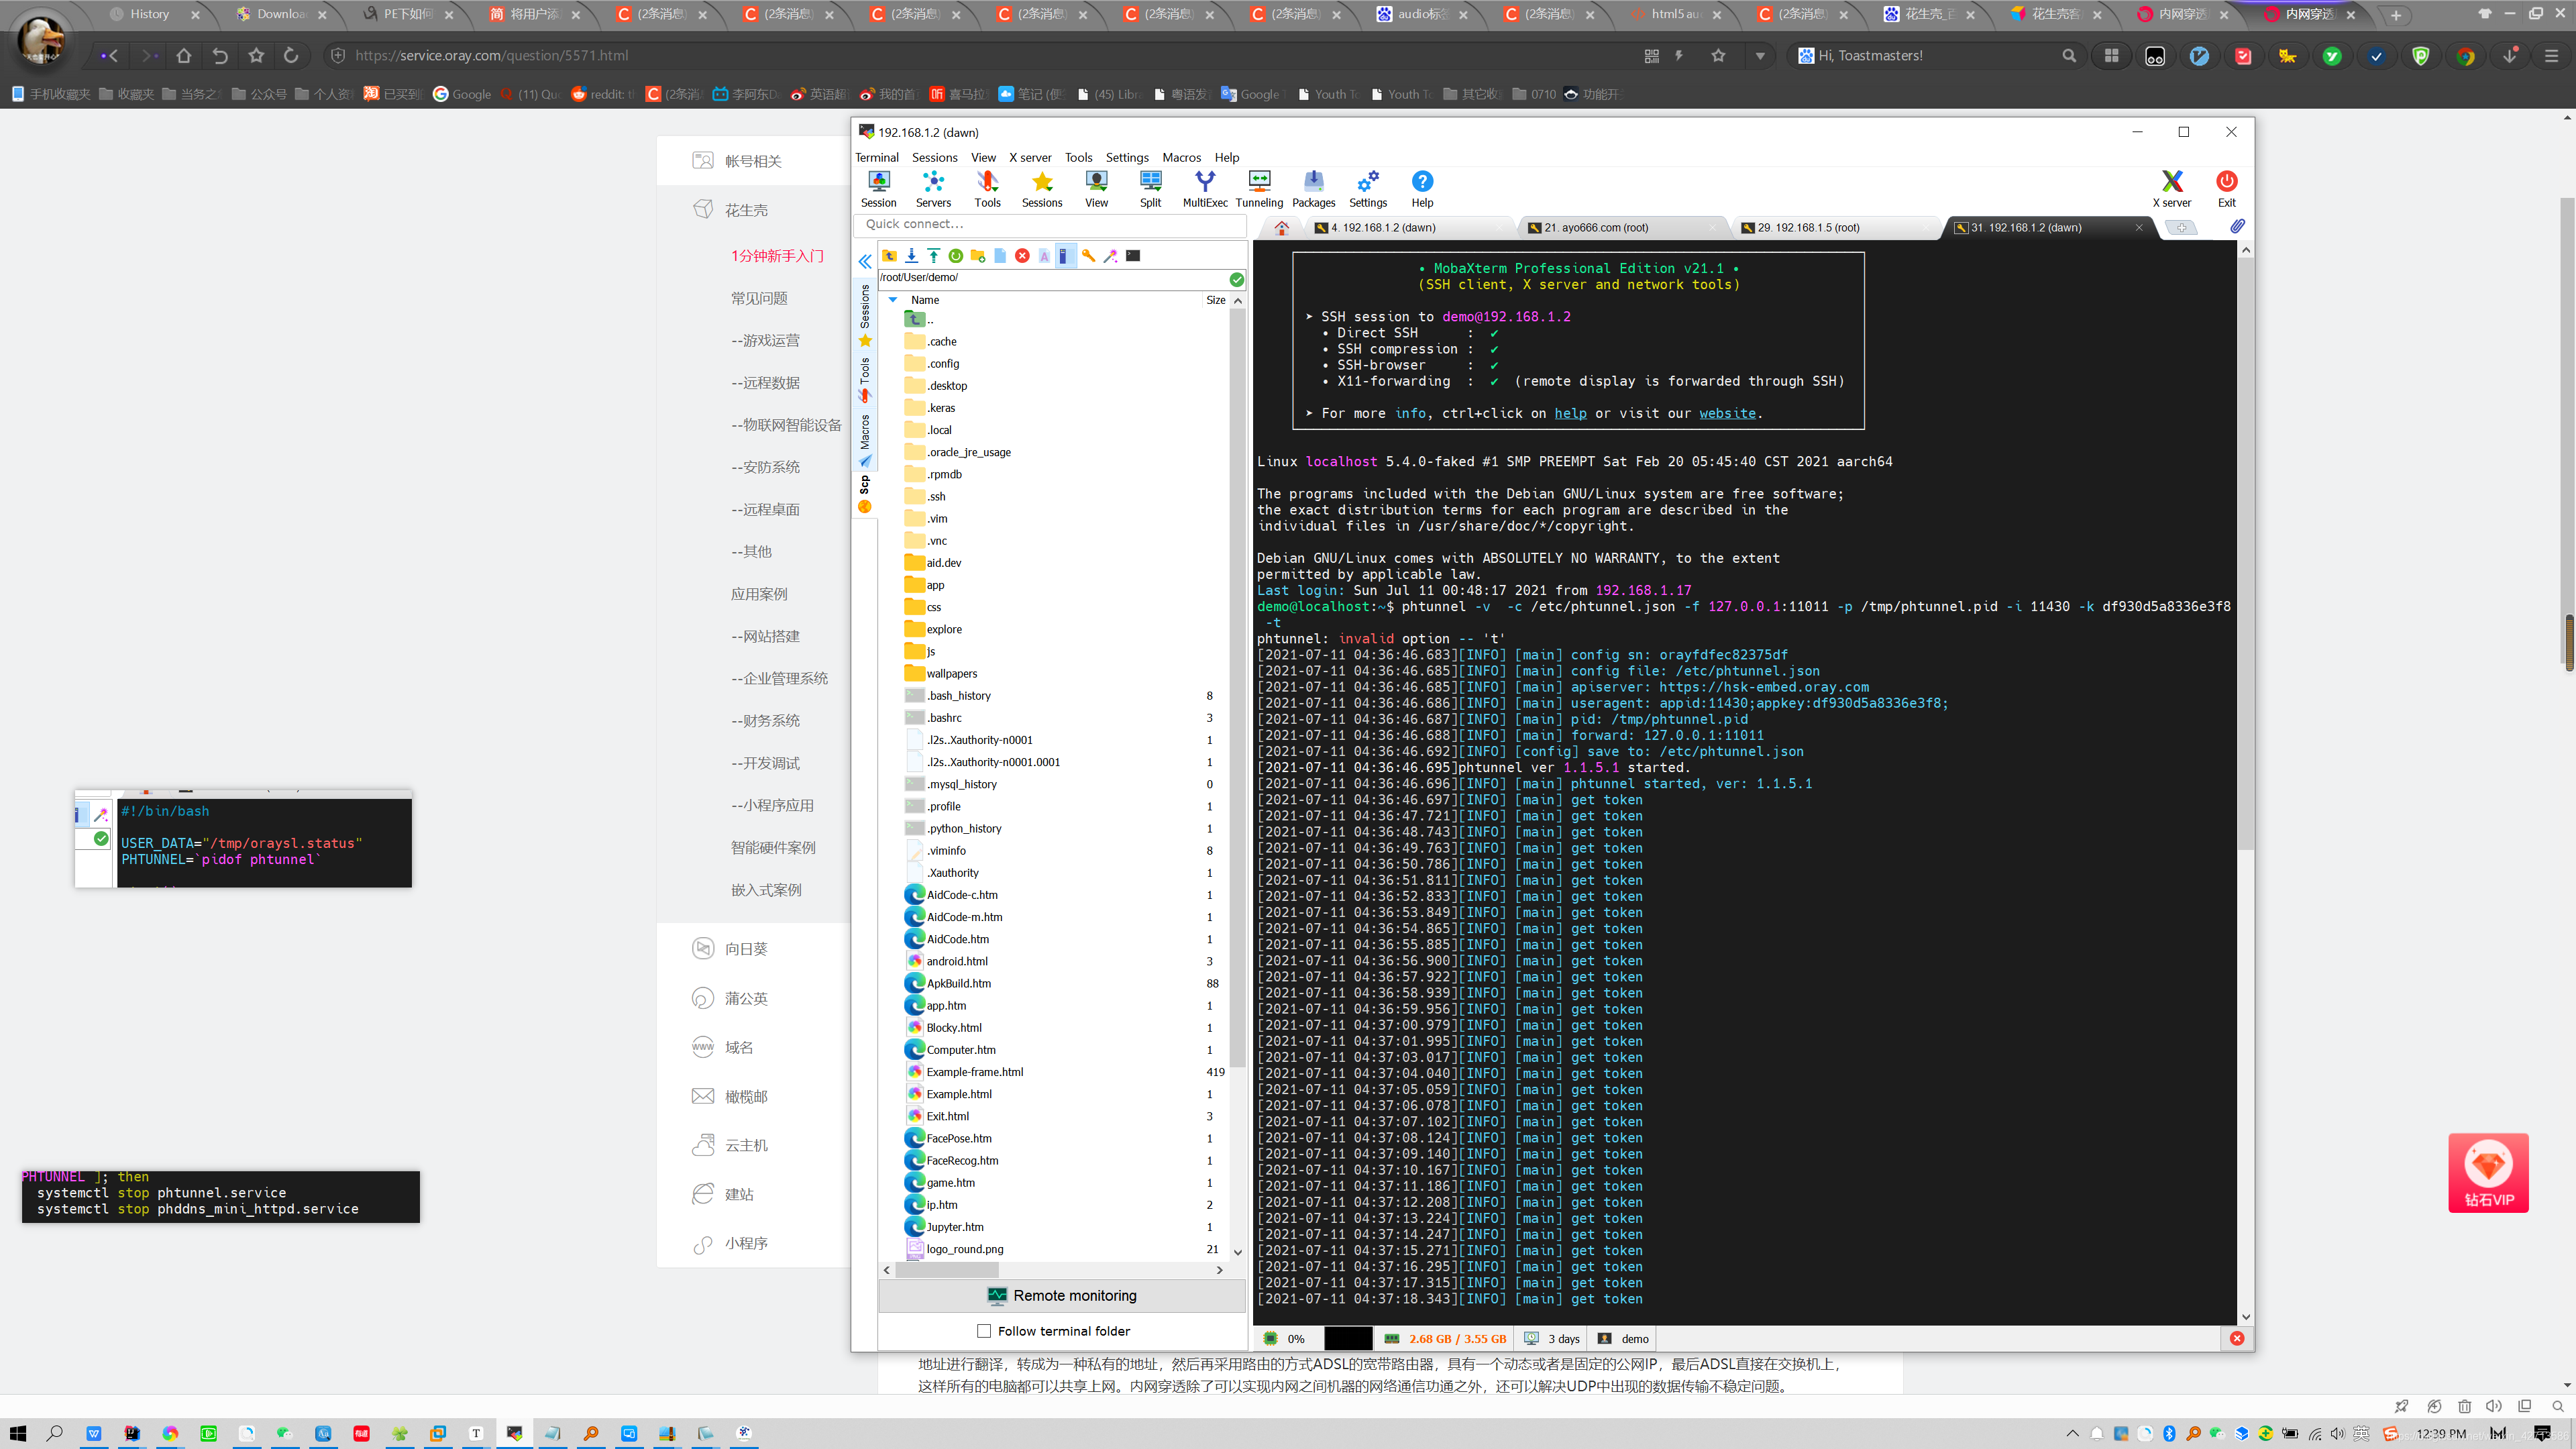The height and width of the screenshot is (1449, 2576).
Task: Collapse the SCP sidebar with double-arrow
Action: click(864, 261)
